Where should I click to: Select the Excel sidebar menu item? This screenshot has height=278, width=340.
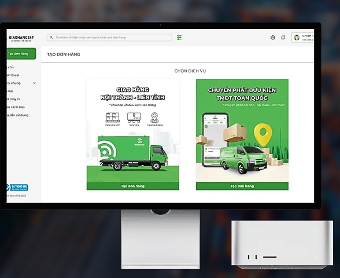(x=13, y=75)
